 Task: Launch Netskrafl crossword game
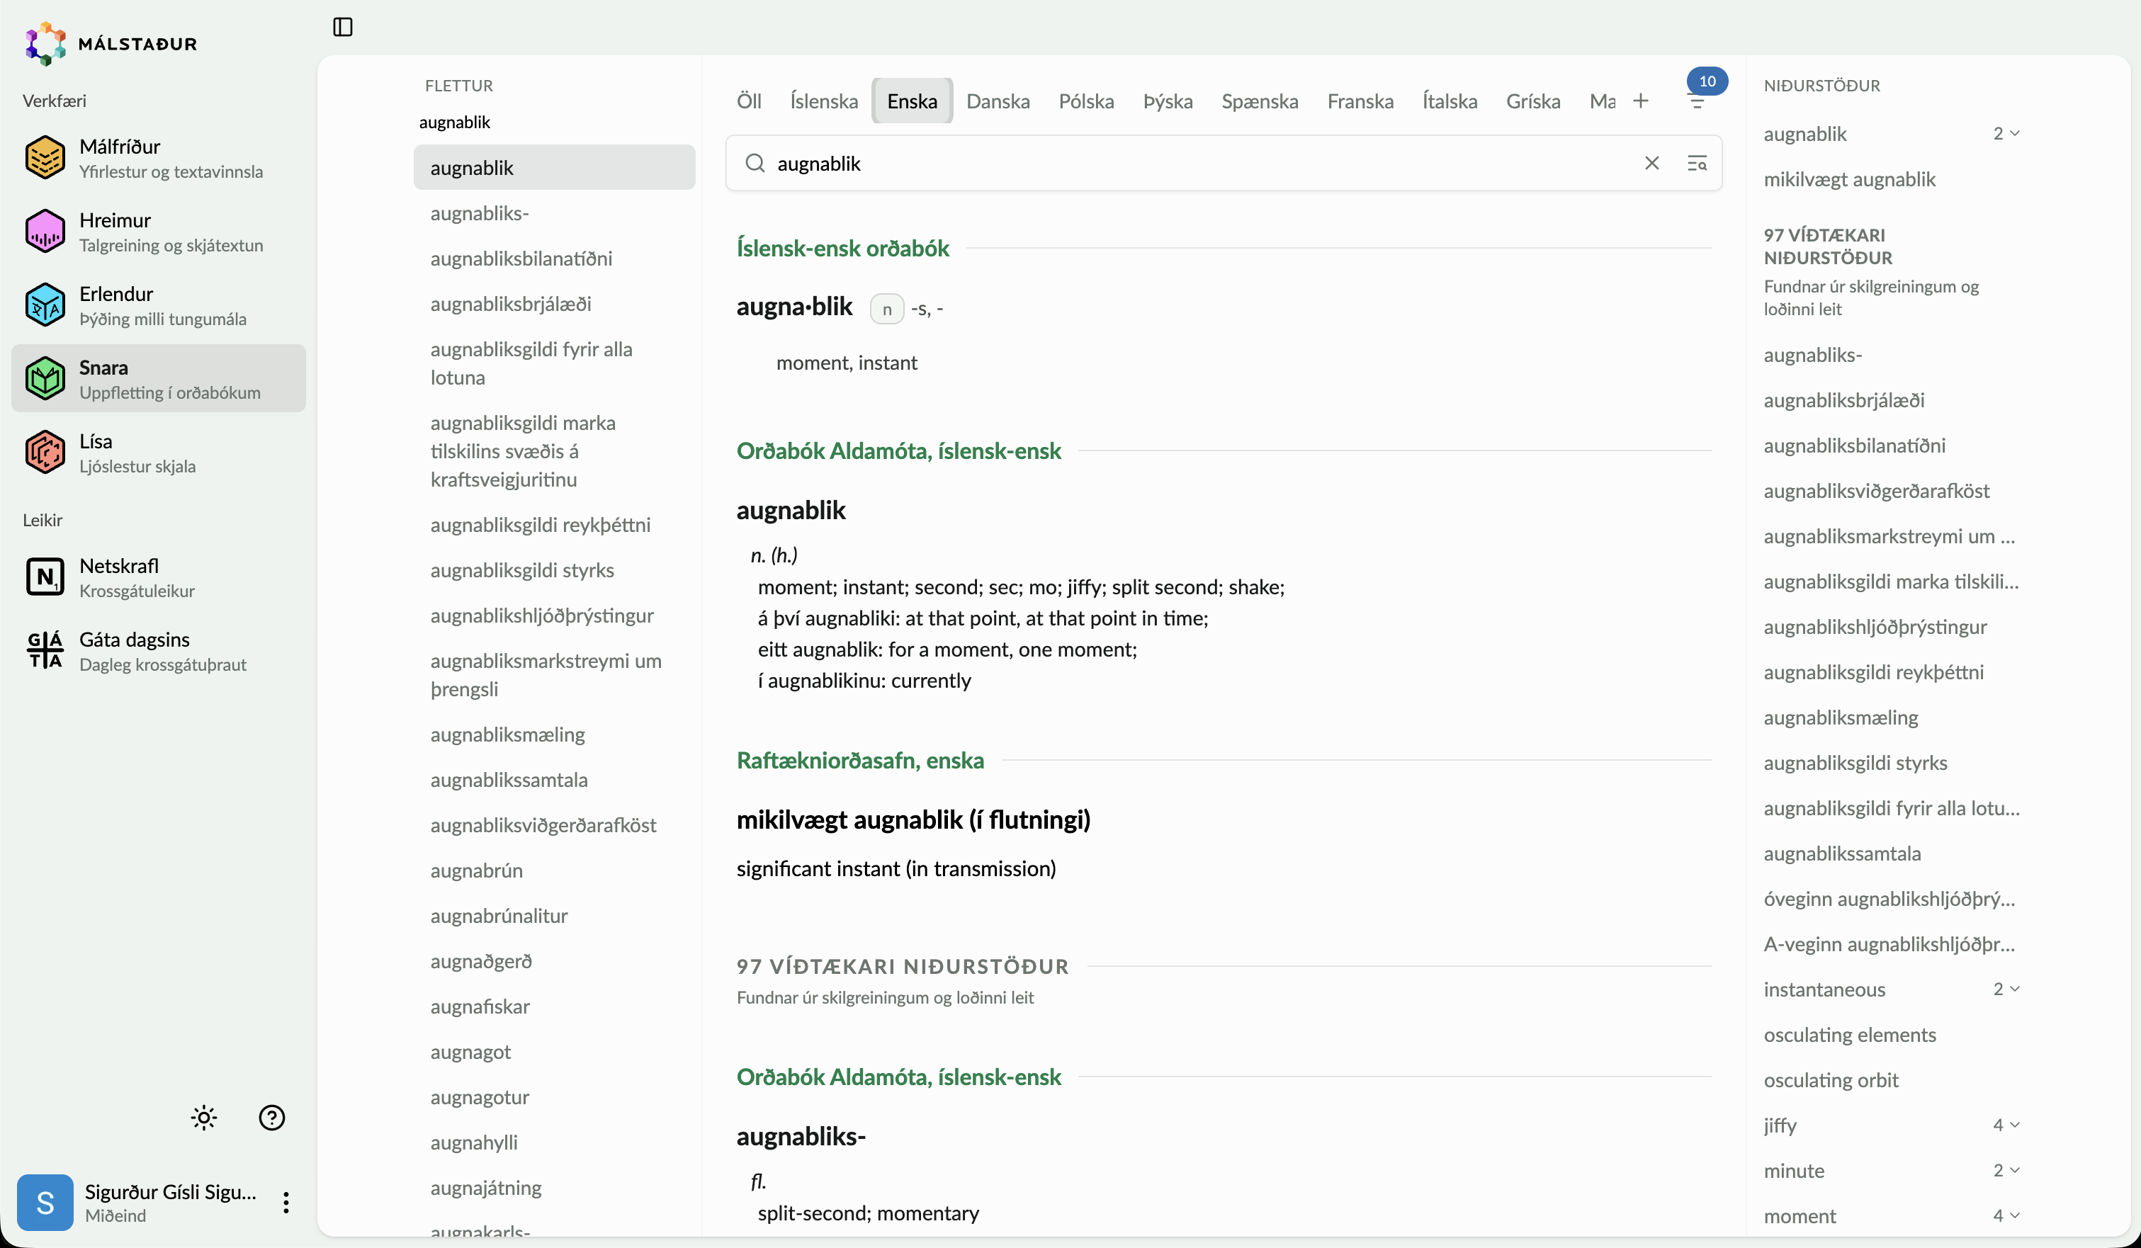(158, 577)
